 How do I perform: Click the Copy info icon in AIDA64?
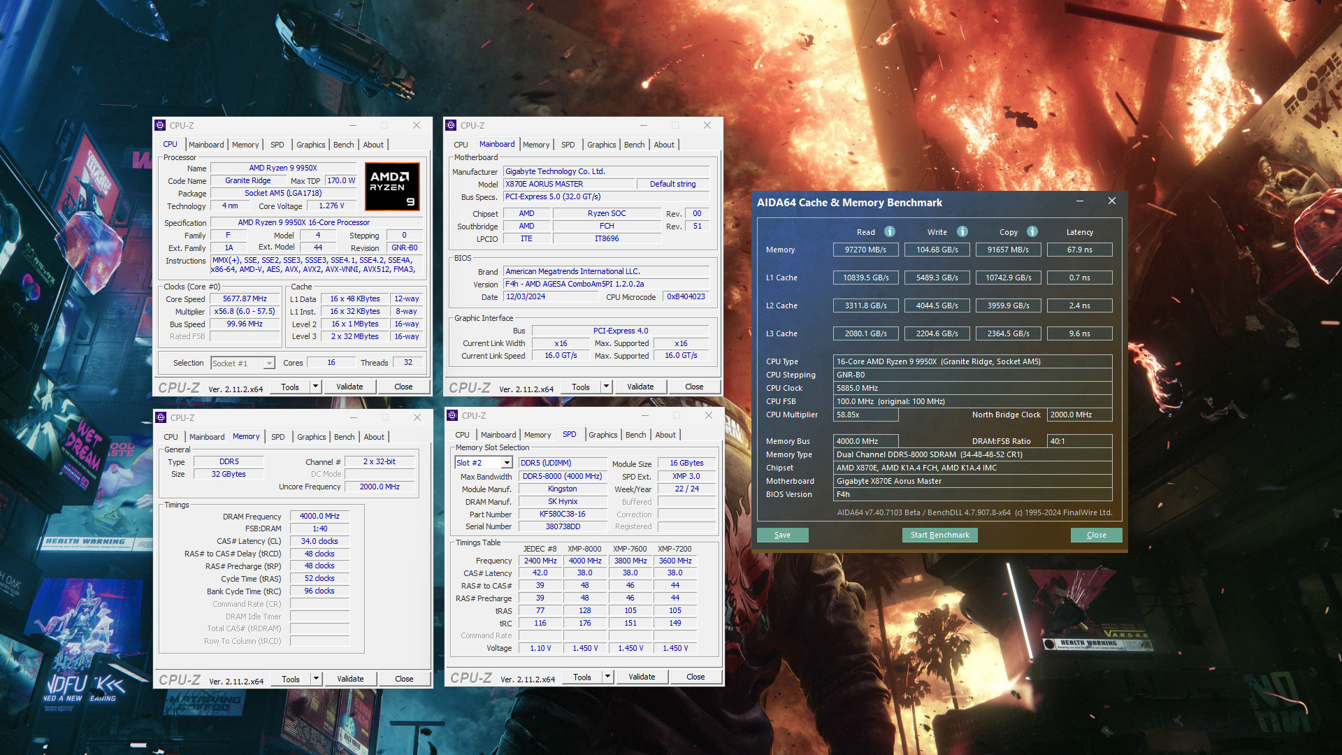[1032, 231]
